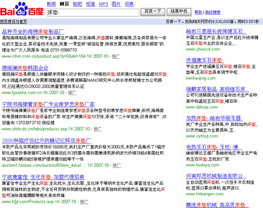This screenshot has width=263, height=208.
Task: Open result 品种齐全的海棉床垫制品厂
Action: point(33,32)
